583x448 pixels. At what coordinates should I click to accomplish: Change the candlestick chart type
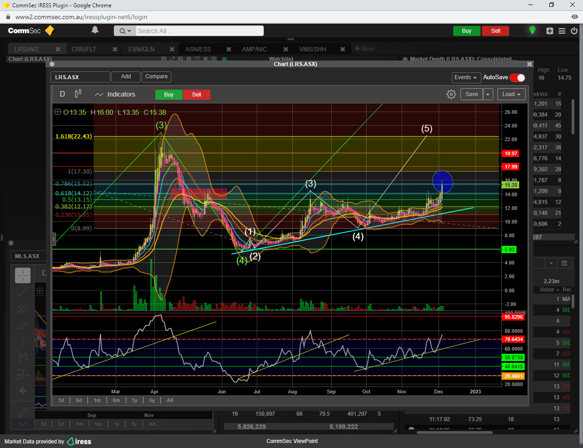(x=78, y=94)
